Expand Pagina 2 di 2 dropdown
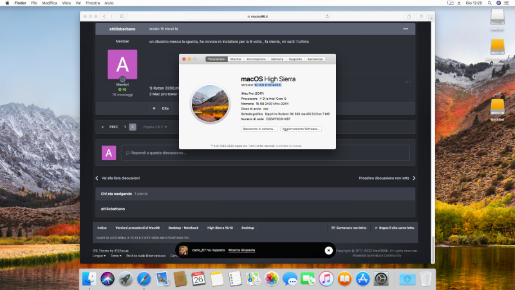 click(x=154, y=127)
